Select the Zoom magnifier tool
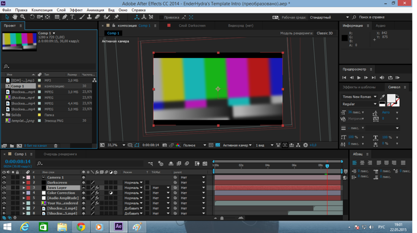The height and width of the screenshot is (233, 417). point(23,17)
